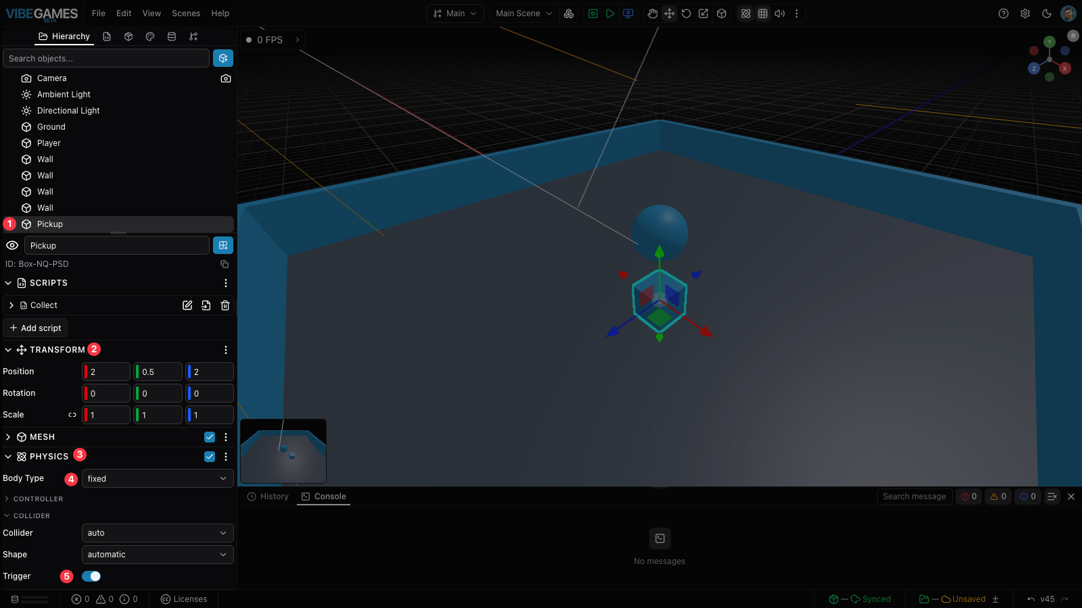Open Physics section options menu

tap(226, 457)
